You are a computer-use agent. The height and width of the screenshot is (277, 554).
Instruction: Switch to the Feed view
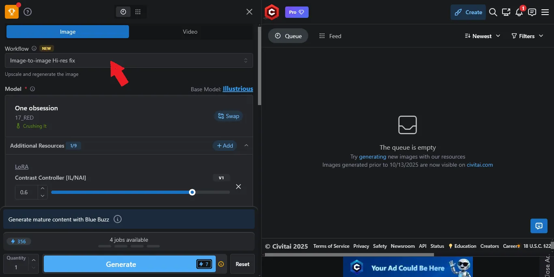pos(330,36)
